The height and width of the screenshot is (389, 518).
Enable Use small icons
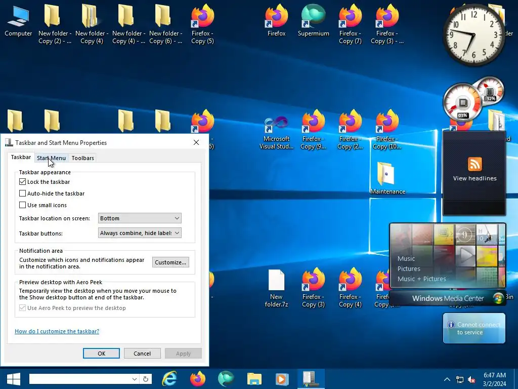pyautogui.click(x=22, y=205)
